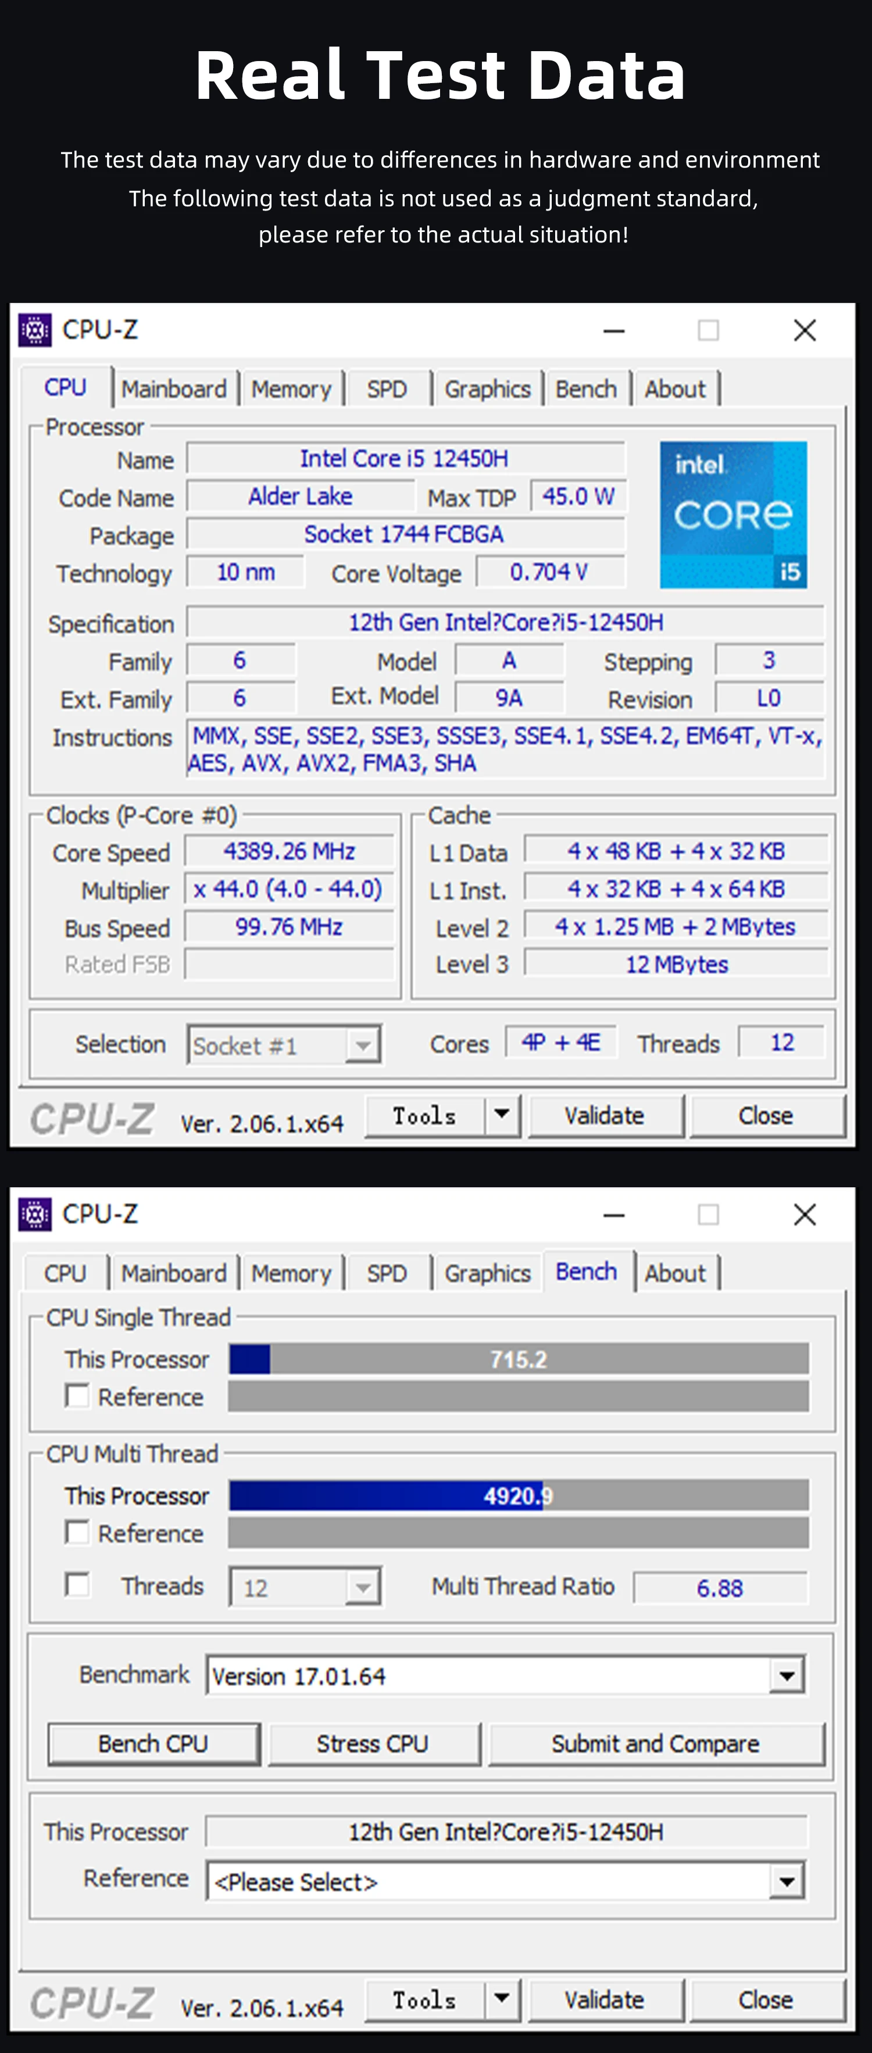Viewport: 872px width, 2053px height.
Task: Open Mainboard tab in the benchmark window
Action: pos(174,1273)
